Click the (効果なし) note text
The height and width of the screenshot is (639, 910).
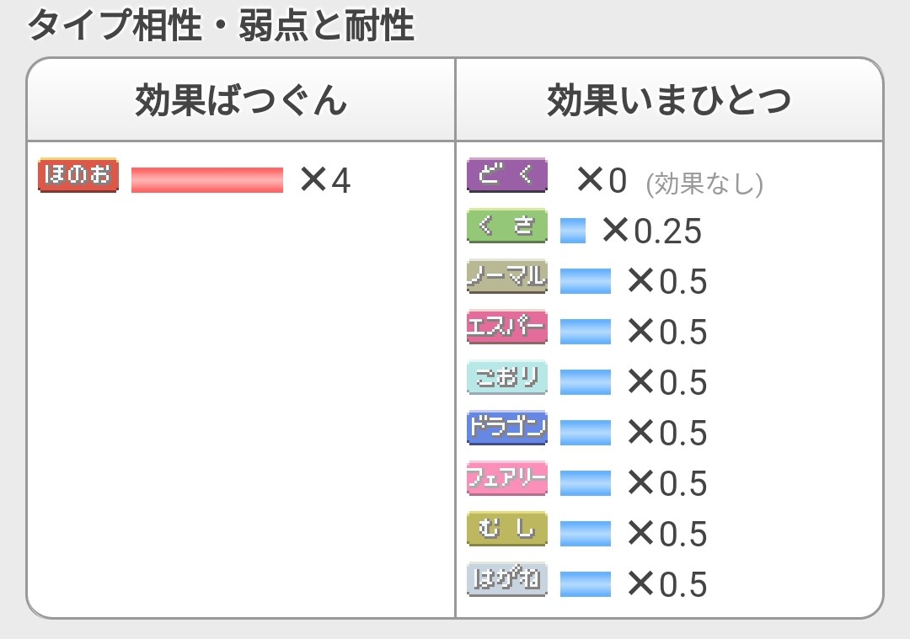[704, 184]
